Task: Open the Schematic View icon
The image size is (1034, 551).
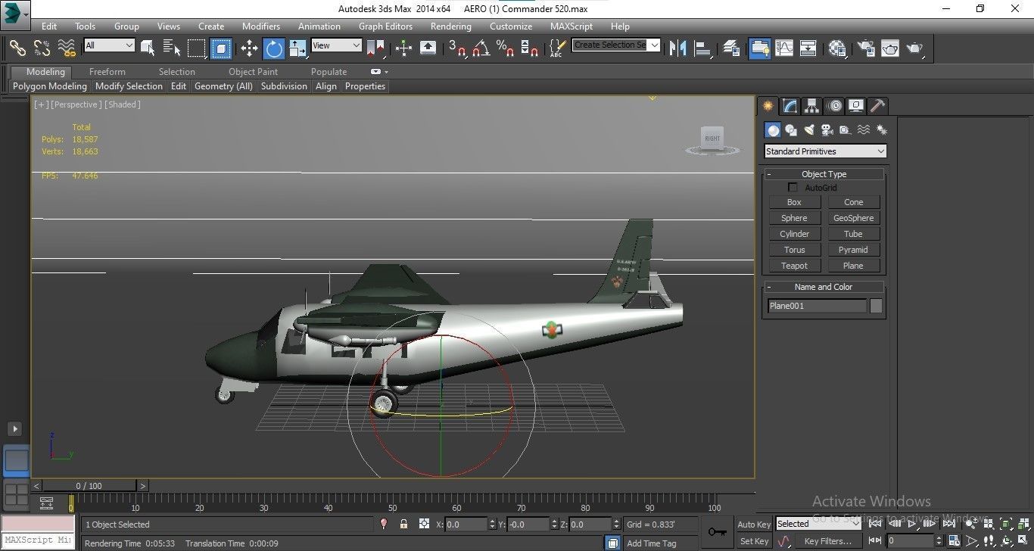Action: coord(808,48)
